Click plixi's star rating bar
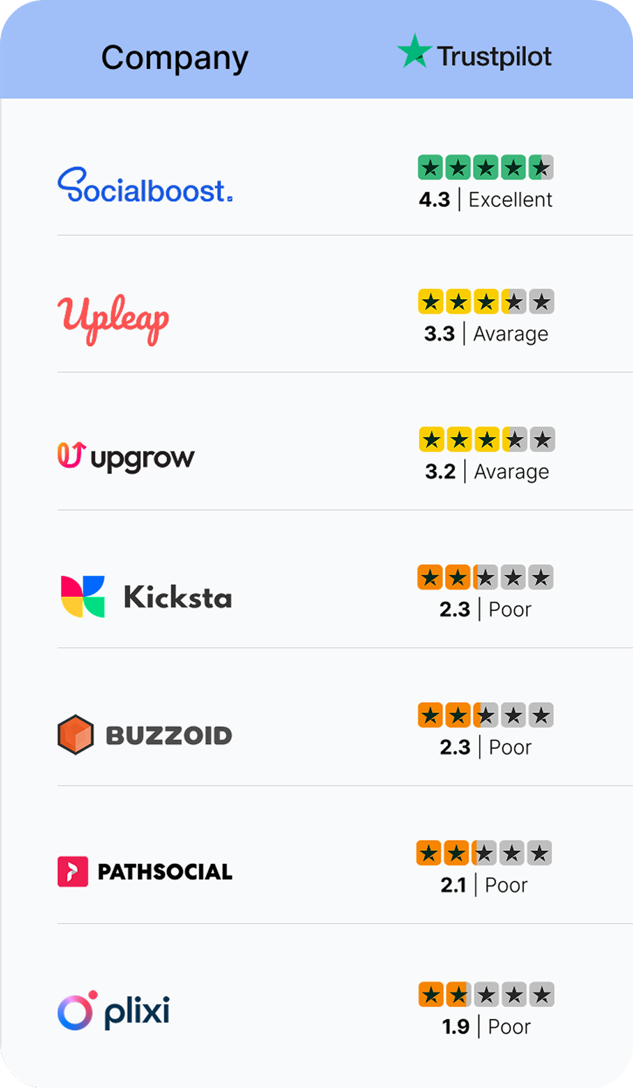This screenshot has width=633, height=1088. pos(486,994)
